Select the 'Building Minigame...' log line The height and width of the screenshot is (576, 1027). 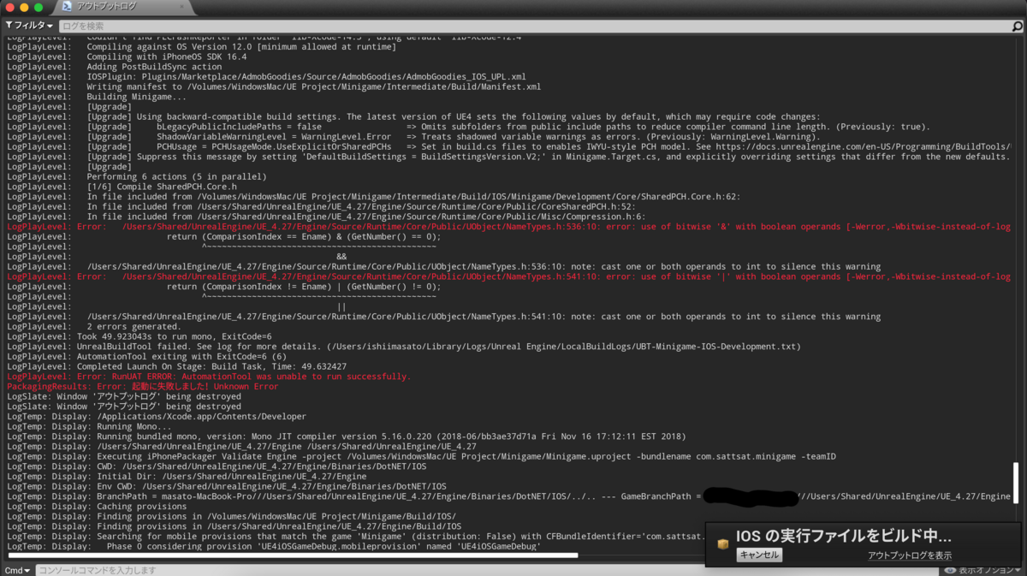point(96,97)
